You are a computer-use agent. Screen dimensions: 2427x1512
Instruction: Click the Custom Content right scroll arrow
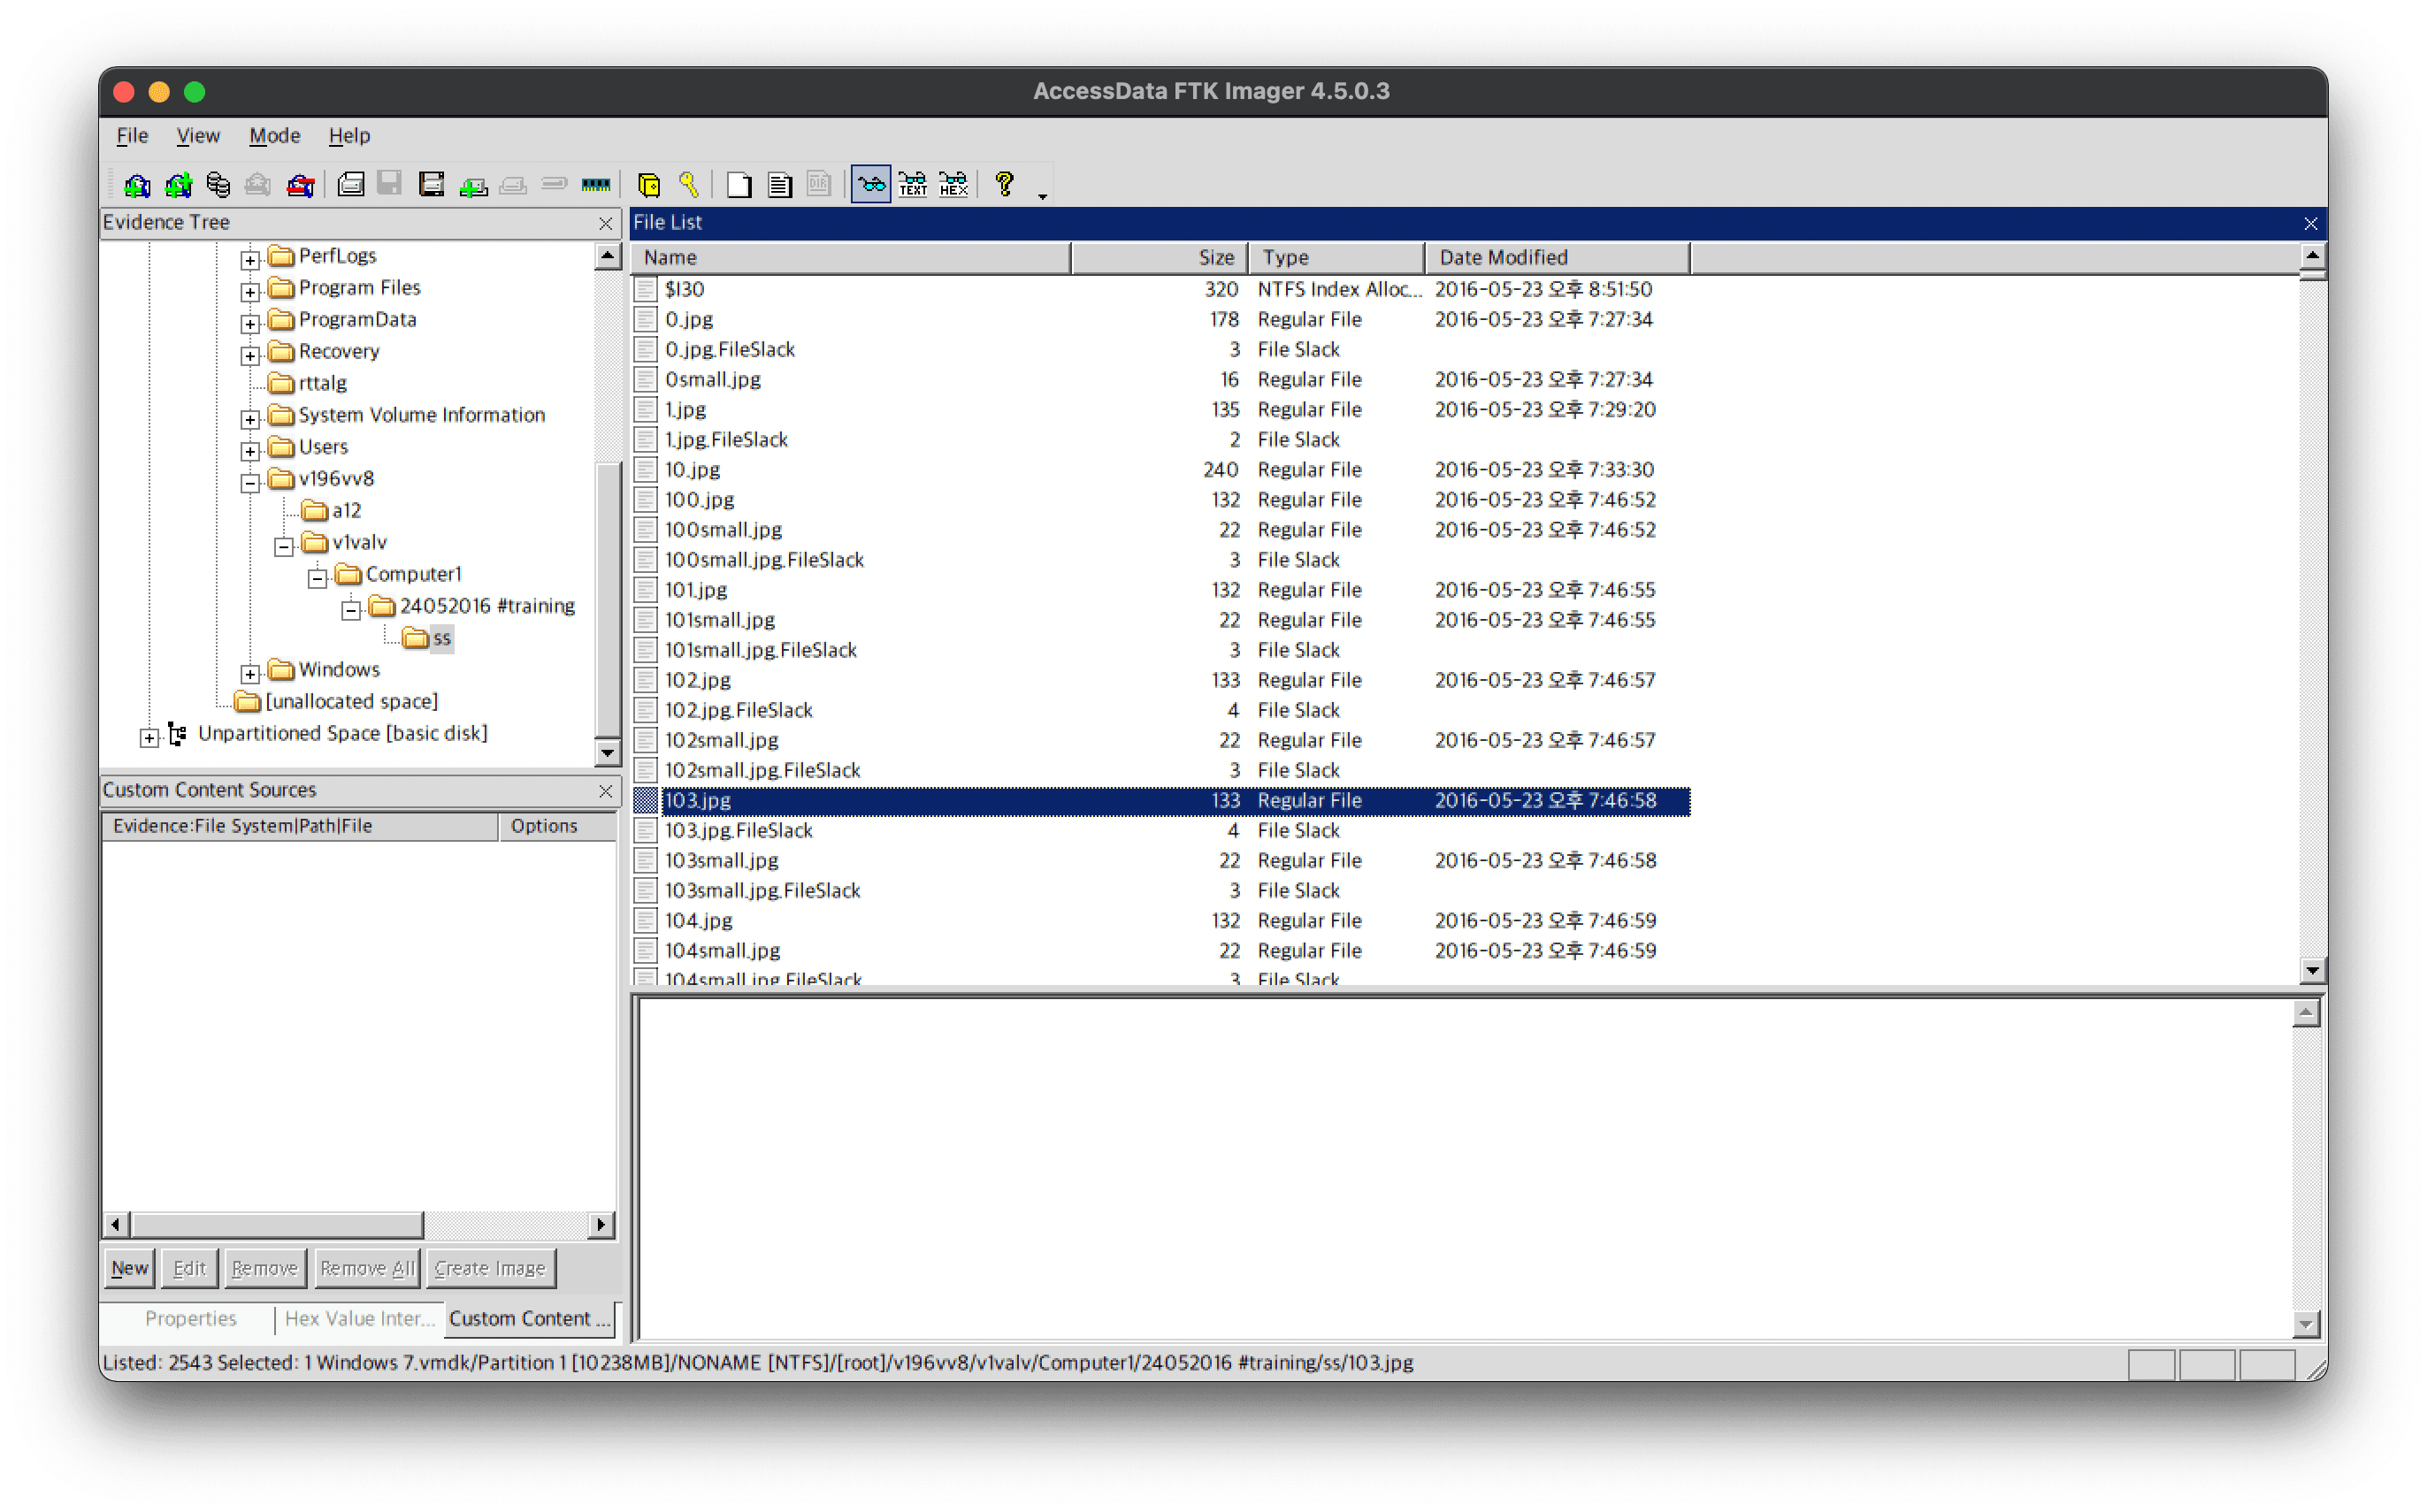(x=600, y=1224)
